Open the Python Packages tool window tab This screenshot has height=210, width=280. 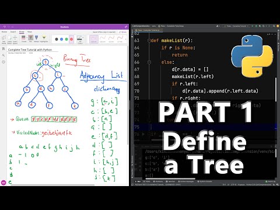185,181
